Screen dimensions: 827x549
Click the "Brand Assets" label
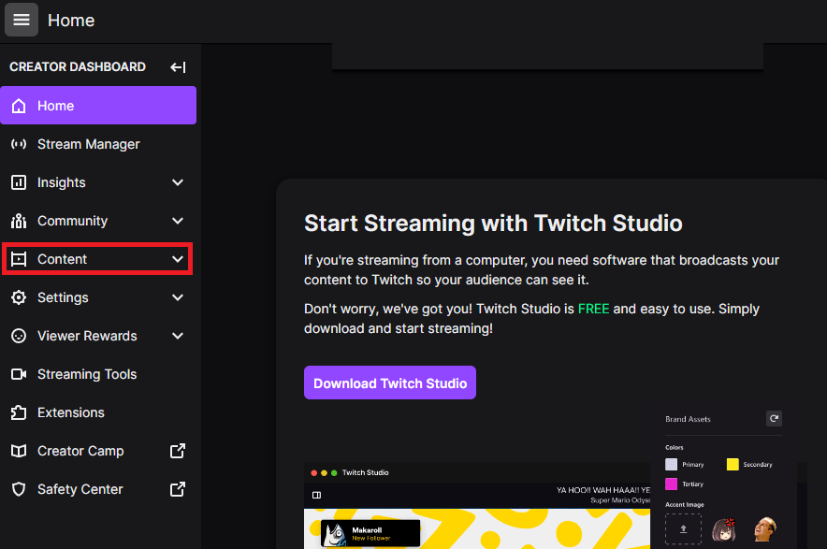point(688,419)
